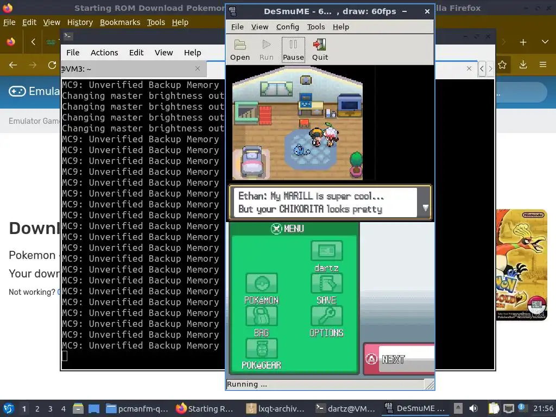556x417 pixels.
Task: Click file manager quick launch icon in taskbar
Action: (x=78, y=409)
